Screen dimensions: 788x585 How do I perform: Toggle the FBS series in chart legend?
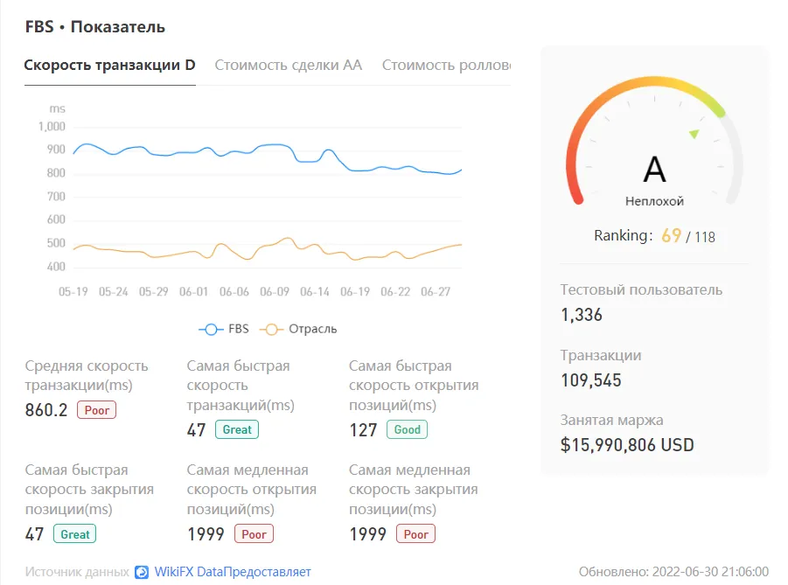coord(224,329)
